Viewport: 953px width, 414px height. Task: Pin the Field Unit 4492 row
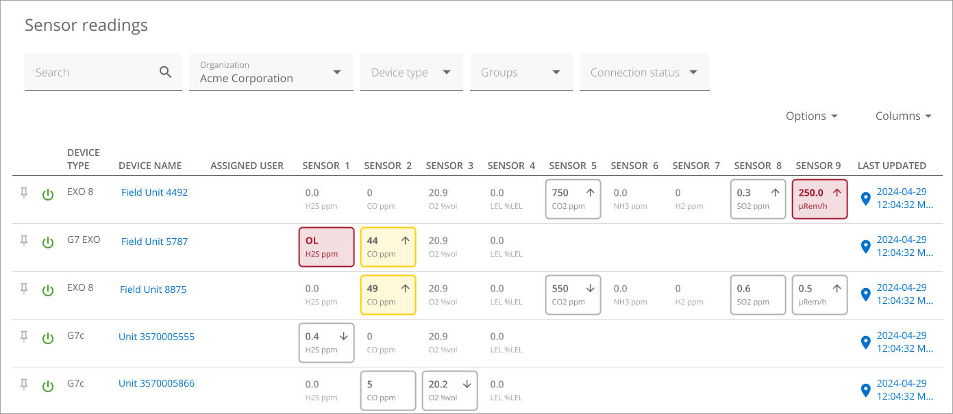pos(24,194)
